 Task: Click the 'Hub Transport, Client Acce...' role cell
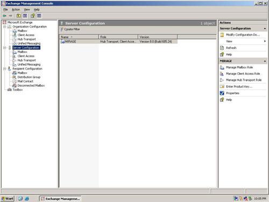(x=118, y=41)
